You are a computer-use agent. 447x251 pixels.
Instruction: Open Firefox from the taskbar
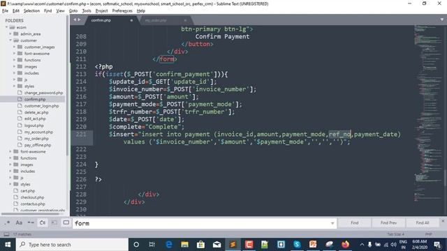coord(345,245)
